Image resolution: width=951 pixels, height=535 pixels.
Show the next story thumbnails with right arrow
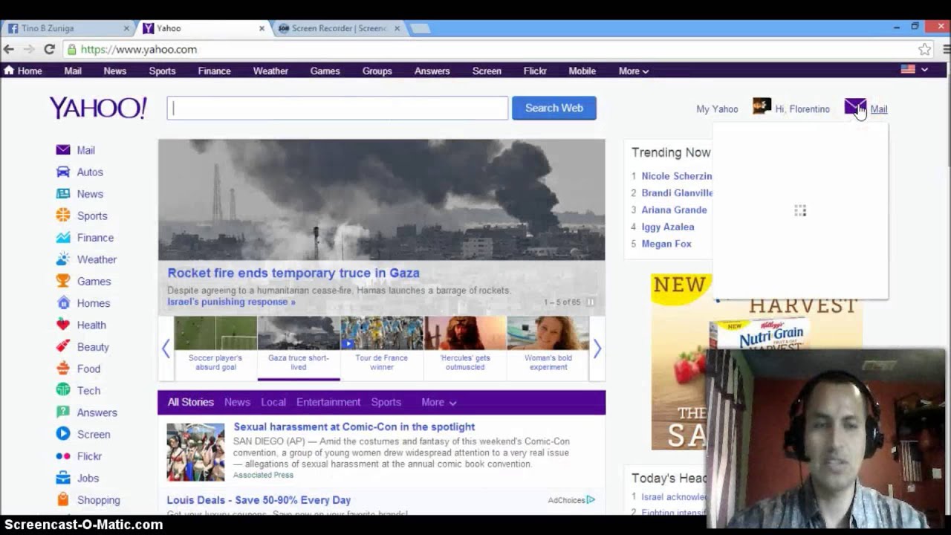[x=597, y=348]
